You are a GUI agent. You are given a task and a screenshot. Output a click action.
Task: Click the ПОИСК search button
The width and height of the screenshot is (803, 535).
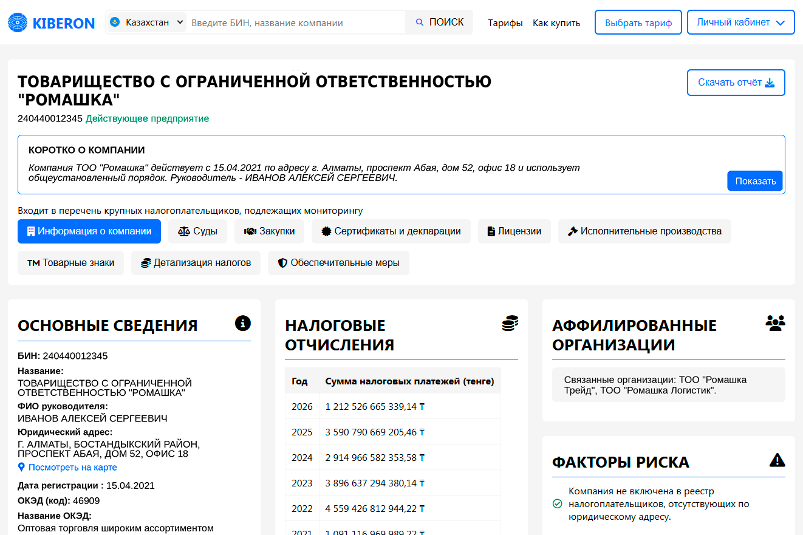coord(439,22)
